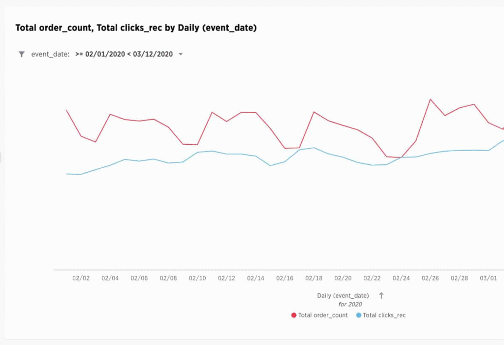
Task: Open the event_date filter dropdown arrow
Action: pos(181,55)
